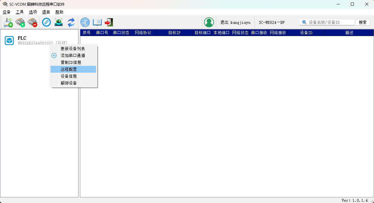This screenshot has width=374, height=203.
Task: Select the PLC device entry
Action: point(39,40)
